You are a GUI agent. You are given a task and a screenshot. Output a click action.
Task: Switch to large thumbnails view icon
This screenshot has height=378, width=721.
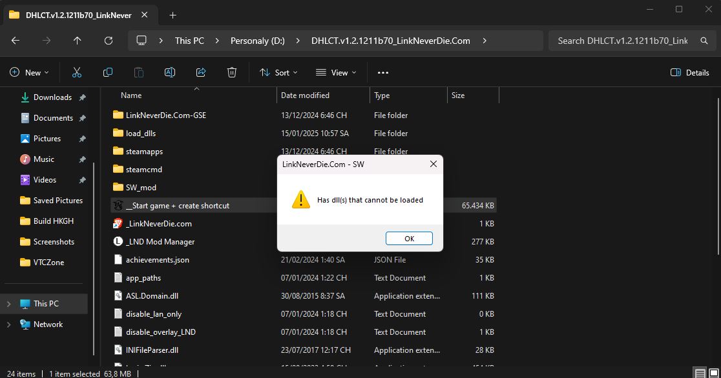[713, 373]
